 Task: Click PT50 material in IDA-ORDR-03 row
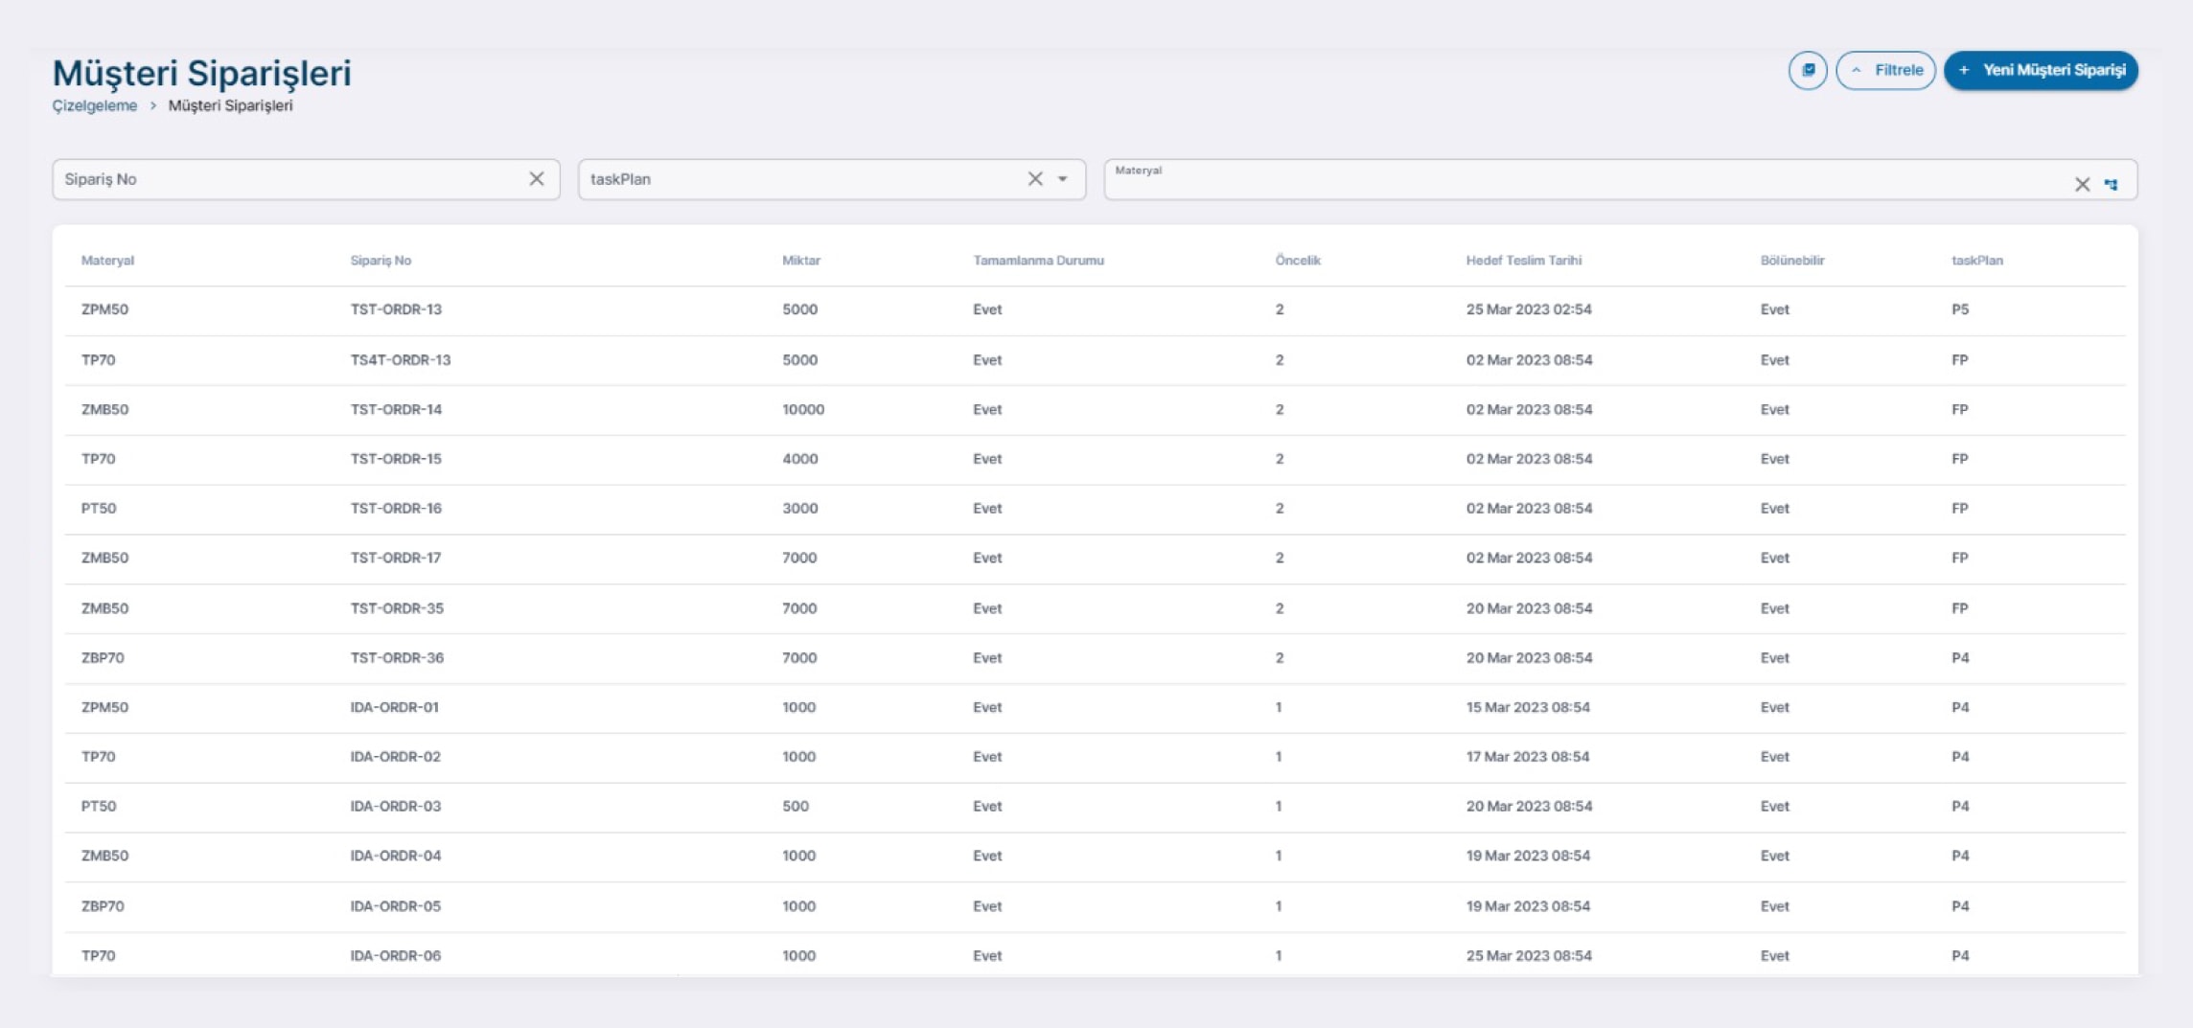99,807
